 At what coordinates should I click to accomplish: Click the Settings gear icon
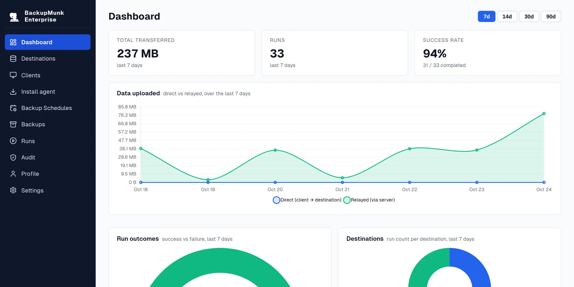(x=13, y=190)
